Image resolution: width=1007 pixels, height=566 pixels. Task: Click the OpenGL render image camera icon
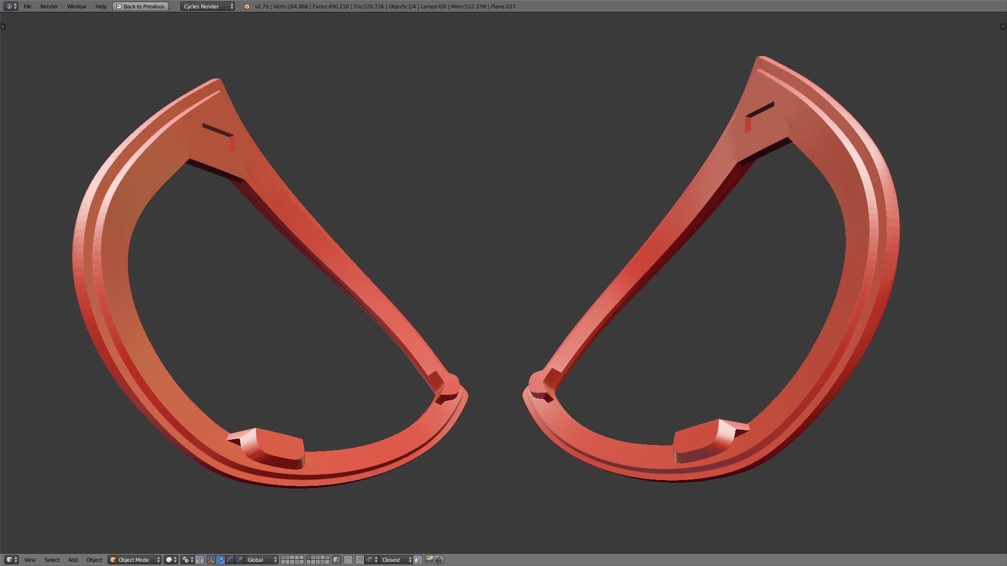429,560
